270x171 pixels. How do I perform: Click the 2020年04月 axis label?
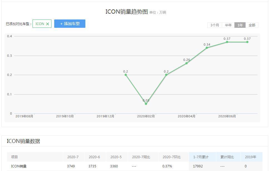pos(187,116)
